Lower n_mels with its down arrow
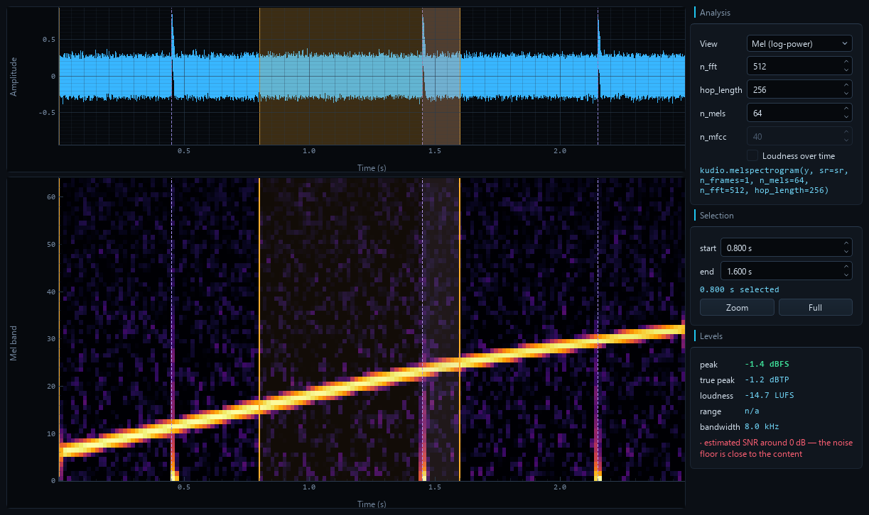869x515 pixels. coord(846,117)
